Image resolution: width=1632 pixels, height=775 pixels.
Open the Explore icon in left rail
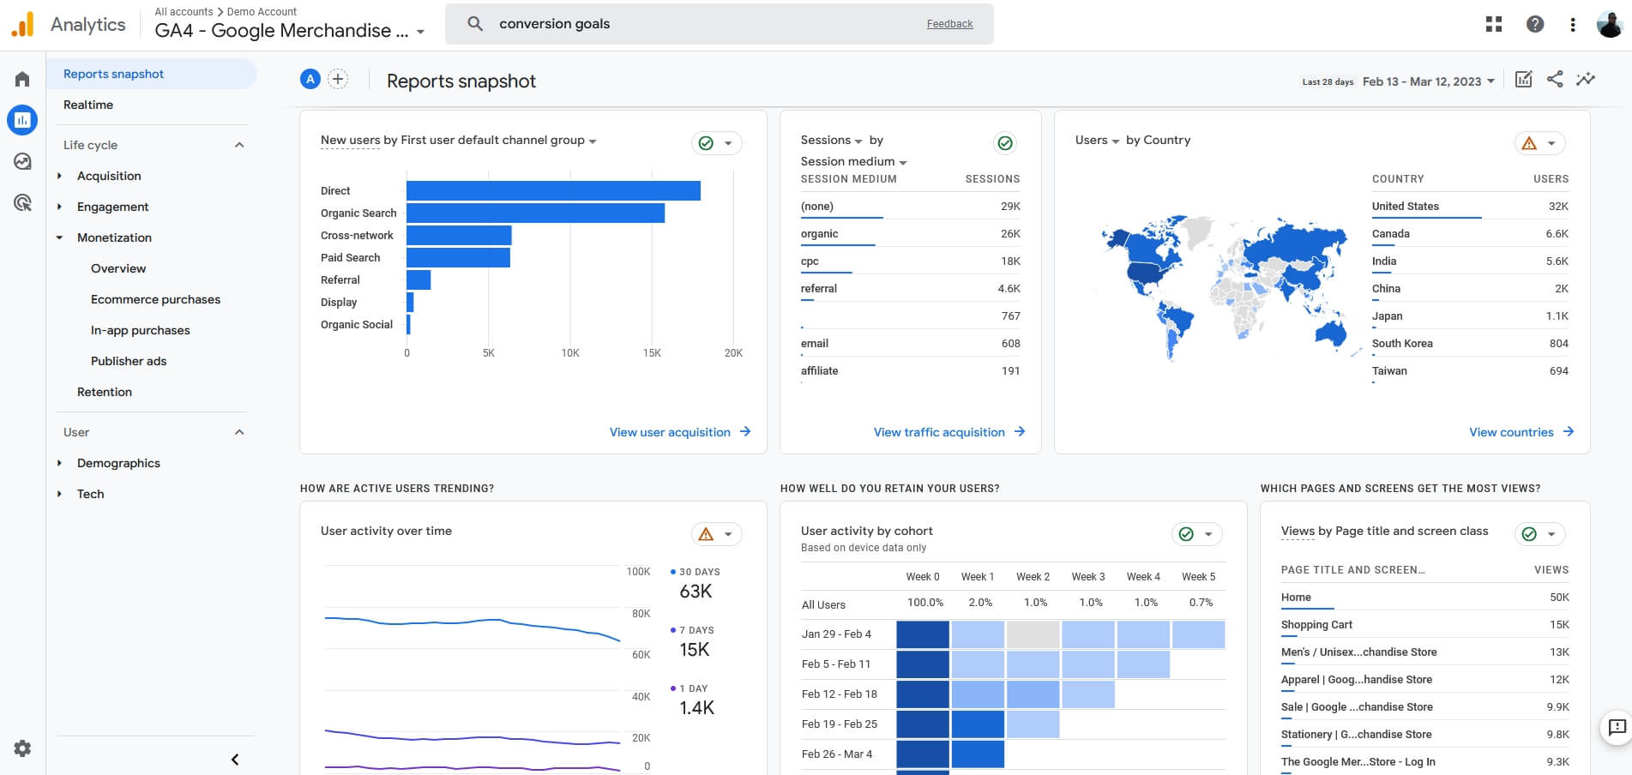(x=22, y=161)
